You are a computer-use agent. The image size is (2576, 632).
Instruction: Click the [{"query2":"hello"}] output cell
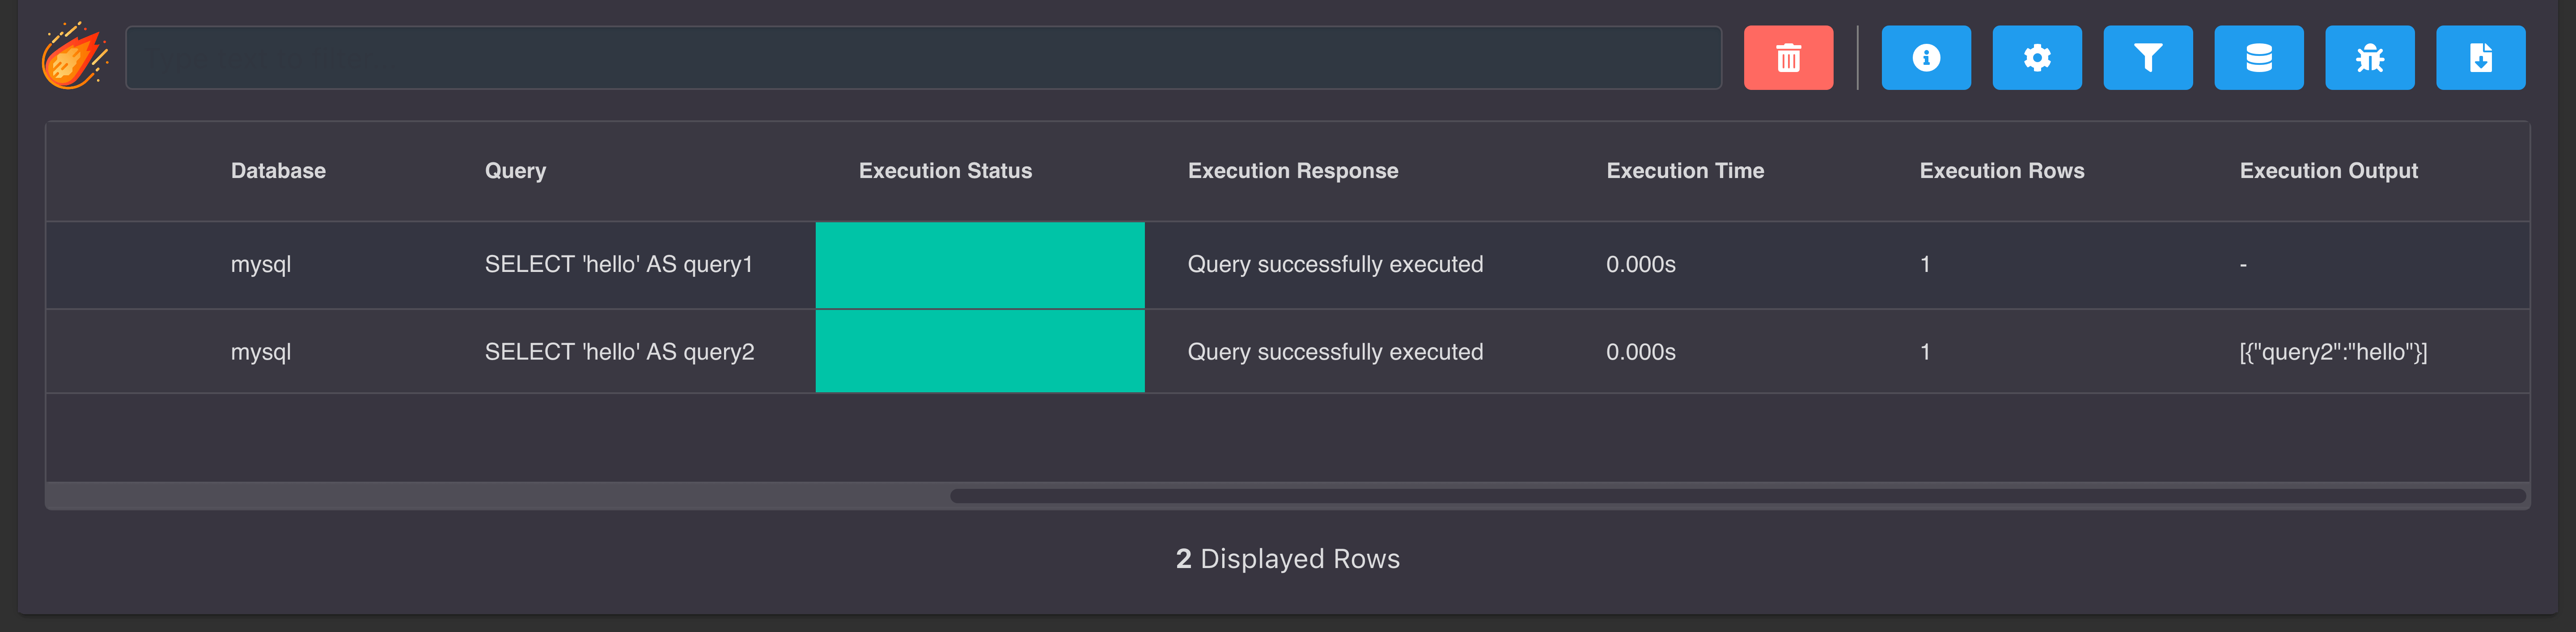[2333, 352]
